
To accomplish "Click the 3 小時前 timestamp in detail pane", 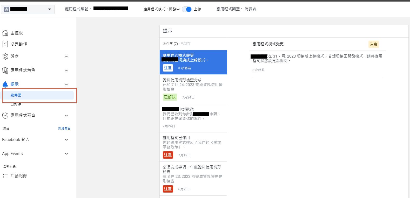I will click(258, 70).
